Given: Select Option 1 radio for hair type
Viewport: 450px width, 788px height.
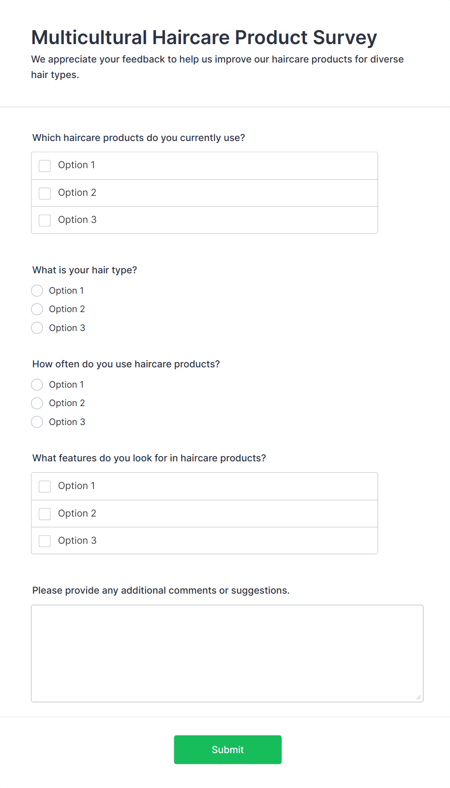Looking at the screenshot, I should click(x=37, y=291).
